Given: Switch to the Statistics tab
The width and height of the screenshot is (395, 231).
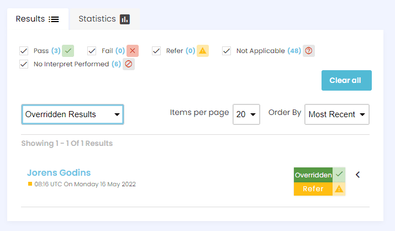Looking at the screenshot, I should [x=104, y=19].
